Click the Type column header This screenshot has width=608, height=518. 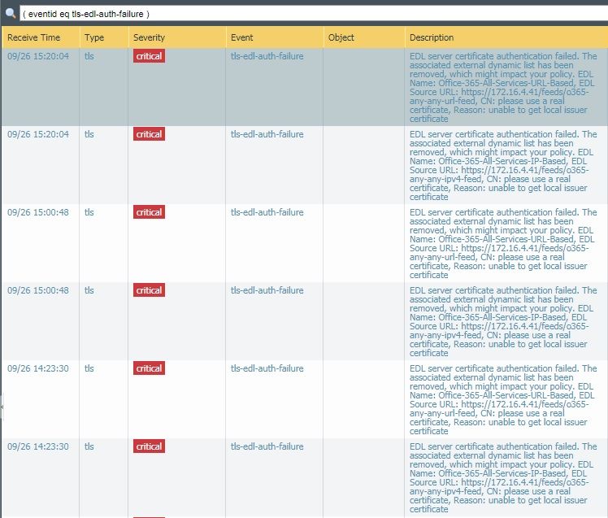click(x=94, y=37)
